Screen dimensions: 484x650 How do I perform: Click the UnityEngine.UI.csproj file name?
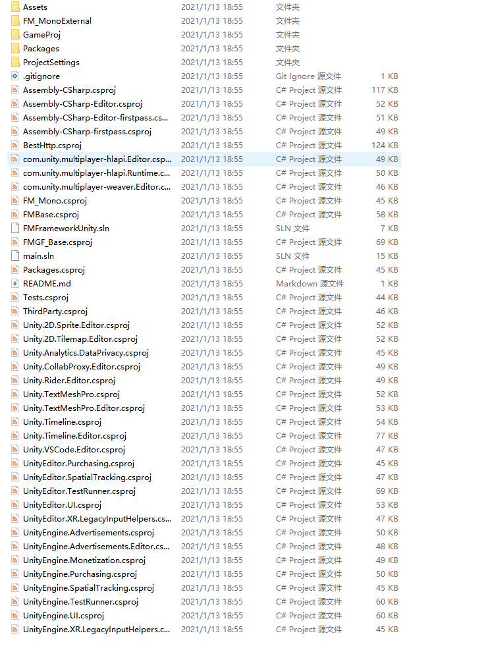pyautogui.click(x=63, y=615)
